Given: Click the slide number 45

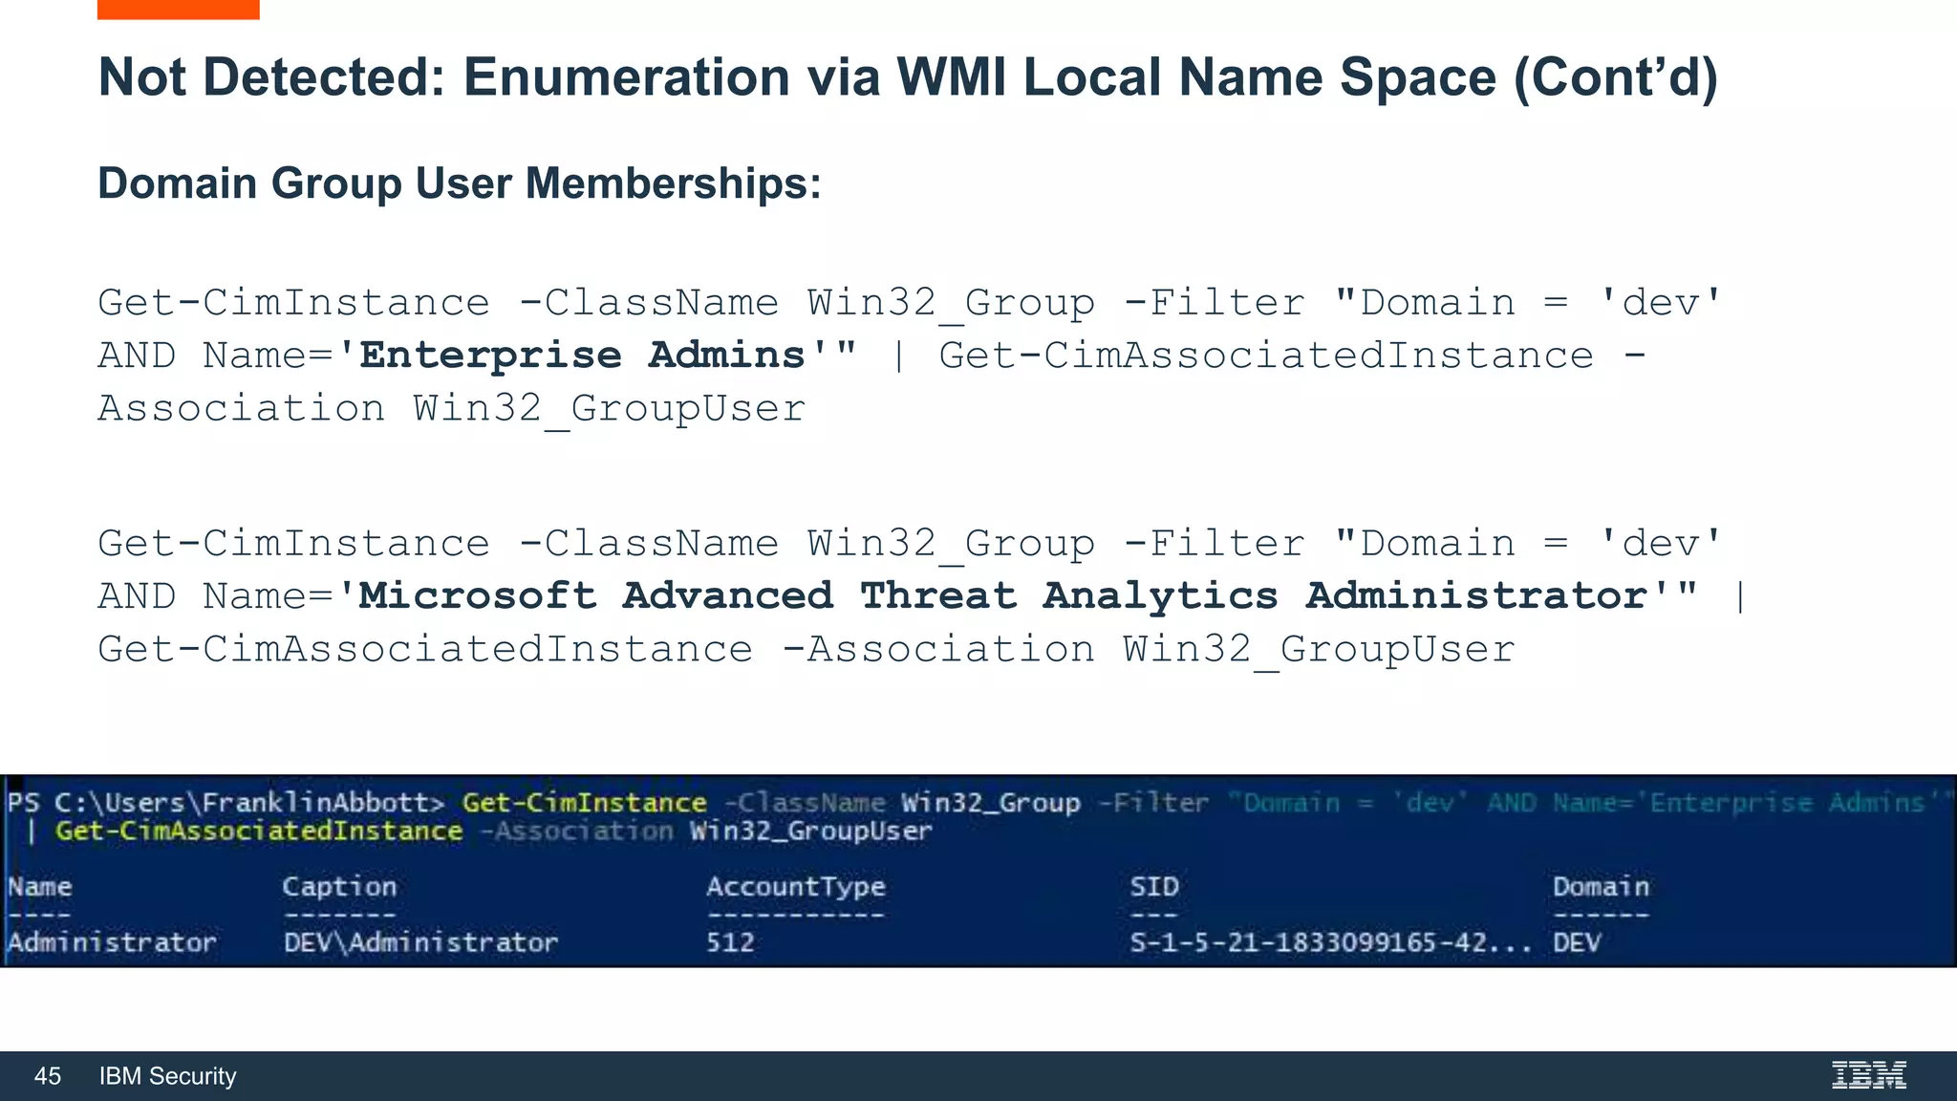Looking at the screenshot, I should [48, 1076].
